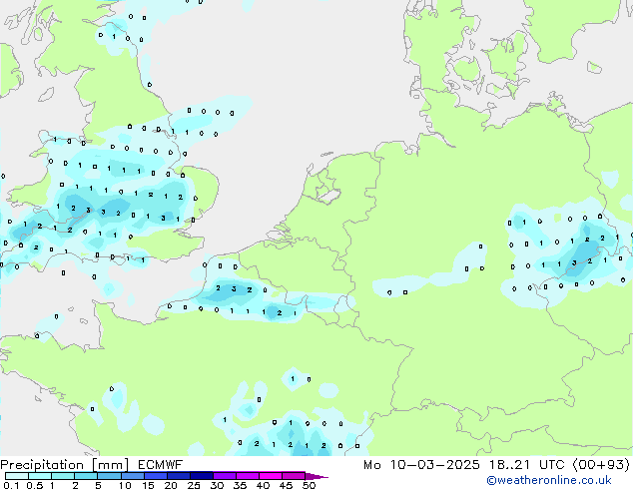The image size is (633, 489).
Task: Select the light cyan 1–2 mm legend swatch
Action: pos(64,476)
